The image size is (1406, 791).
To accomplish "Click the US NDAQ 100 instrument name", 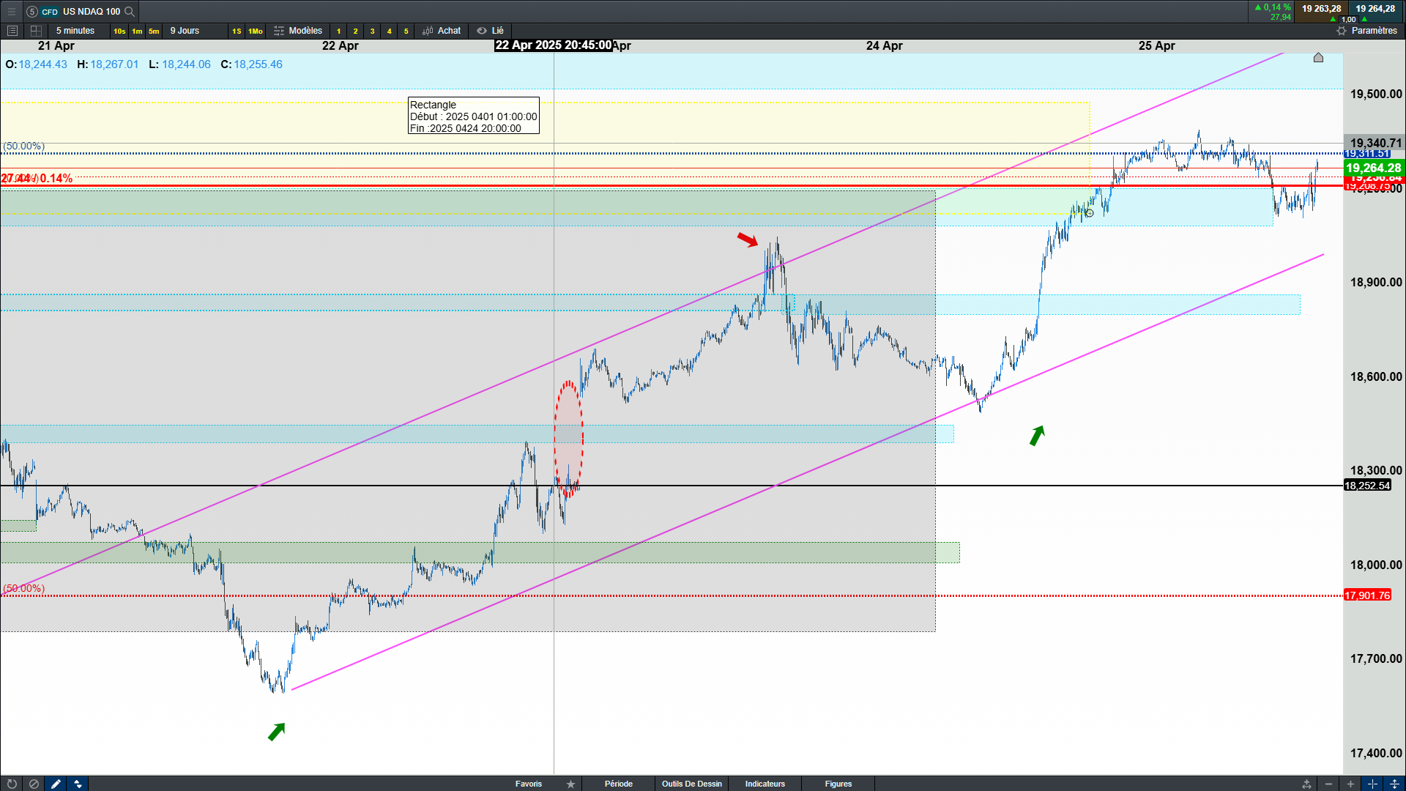I will pyautogui.click(x=92, y=12).
